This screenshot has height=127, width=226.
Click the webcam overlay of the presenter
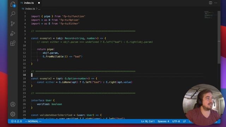pos(203,105)
